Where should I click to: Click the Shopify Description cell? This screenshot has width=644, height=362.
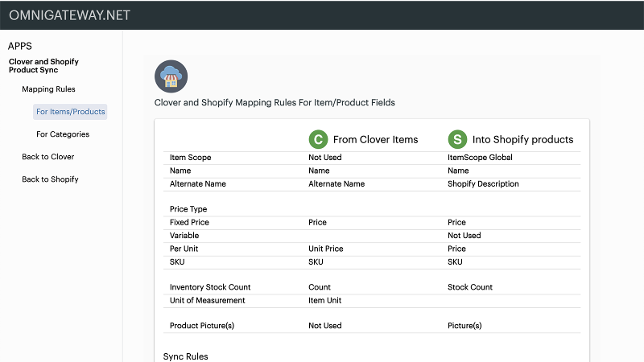click(483, 184)
